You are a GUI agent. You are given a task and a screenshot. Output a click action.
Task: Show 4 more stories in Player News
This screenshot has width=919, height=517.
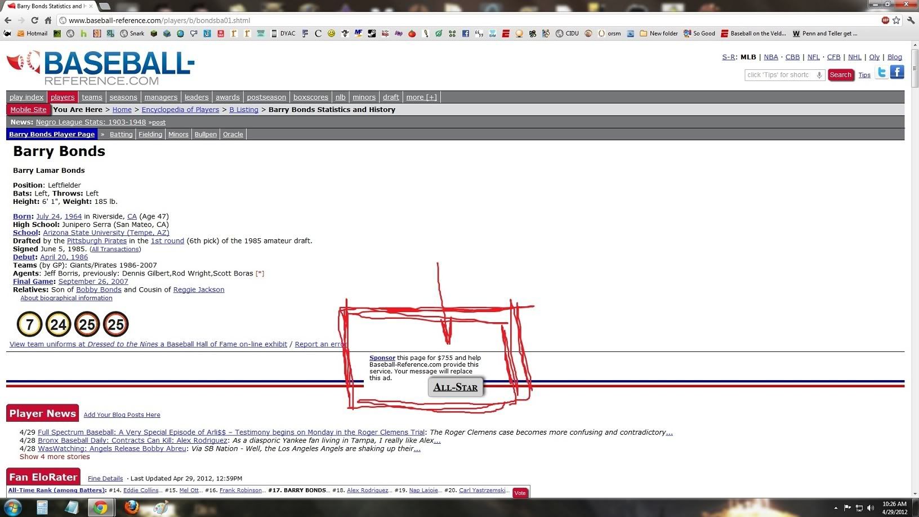coord(55,457)
